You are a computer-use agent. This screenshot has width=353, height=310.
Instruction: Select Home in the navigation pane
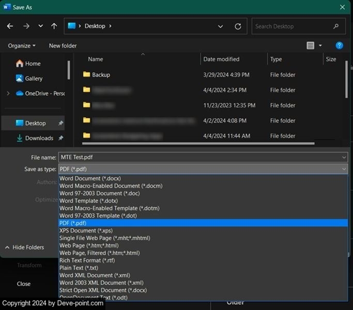click(33, 64)
